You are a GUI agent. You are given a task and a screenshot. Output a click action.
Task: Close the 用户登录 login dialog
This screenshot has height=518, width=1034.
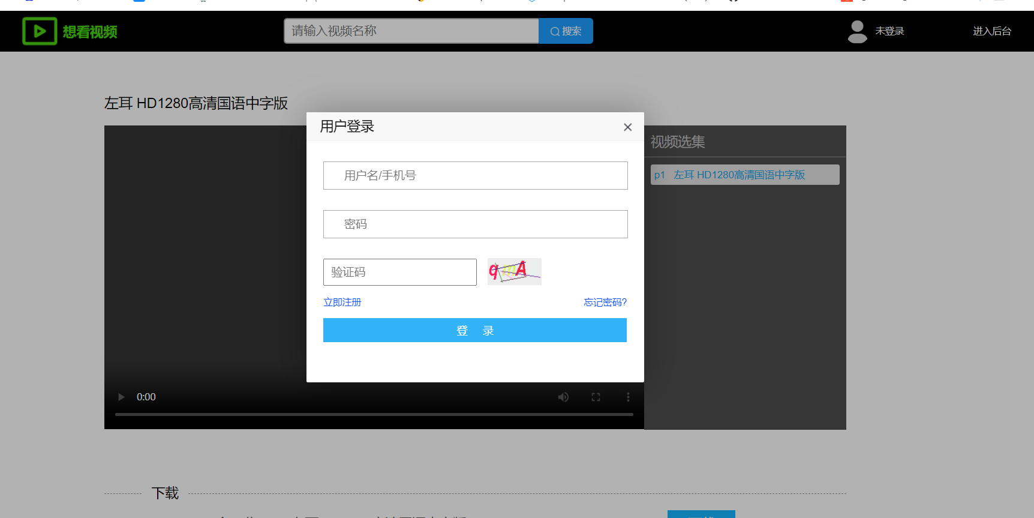point(628,127)
